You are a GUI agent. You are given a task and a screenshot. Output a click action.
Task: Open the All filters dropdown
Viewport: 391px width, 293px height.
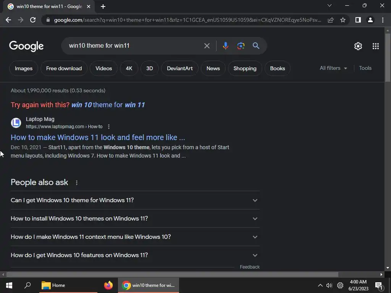[333, 68]
